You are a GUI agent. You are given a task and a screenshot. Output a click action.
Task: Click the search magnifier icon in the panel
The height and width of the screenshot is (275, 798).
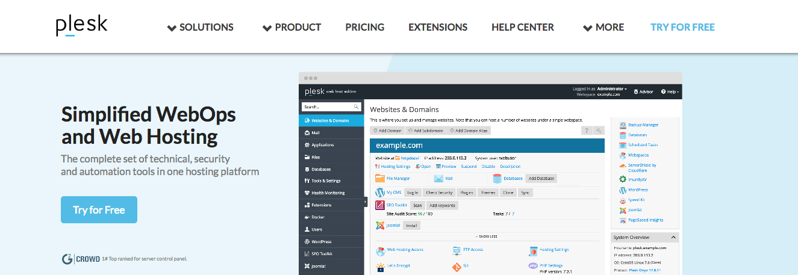356,107
